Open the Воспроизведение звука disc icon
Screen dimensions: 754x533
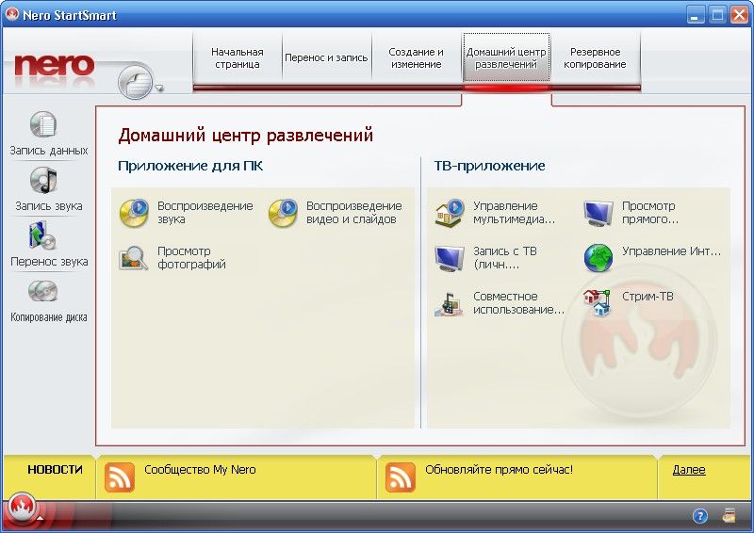[134, 213]
